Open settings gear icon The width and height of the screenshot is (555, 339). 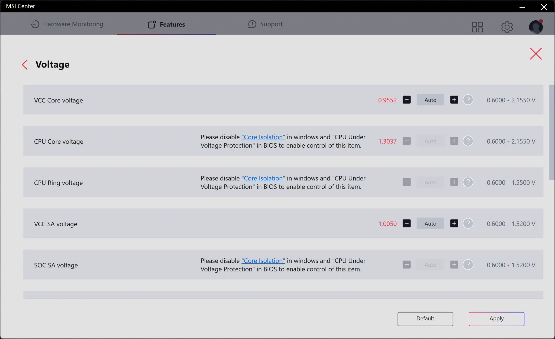507,27
